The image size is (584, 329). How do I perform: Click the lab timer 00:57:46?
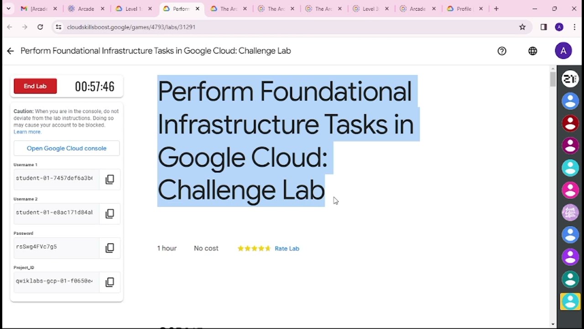(x=94, y=86)
